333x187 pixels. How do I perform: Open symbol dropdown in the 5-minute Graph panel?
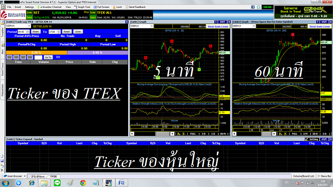[152, 26]
